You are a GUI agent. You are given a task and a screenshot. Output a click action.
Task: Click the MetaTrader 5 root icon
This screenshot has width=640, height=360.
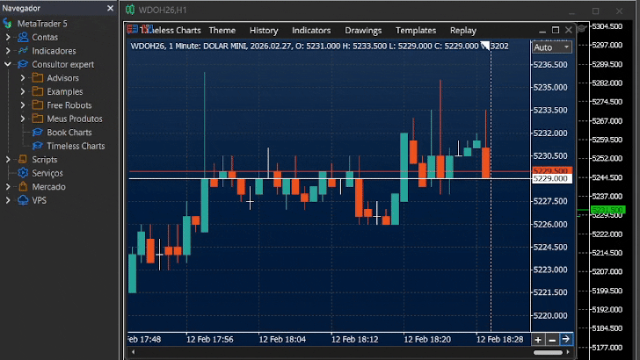(x=7, y=24)
